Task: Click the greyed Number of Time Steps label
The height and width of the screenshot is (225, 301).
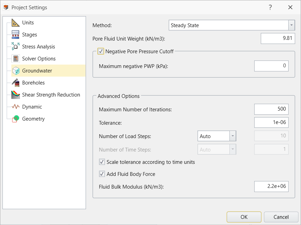Action: pos(125,150)
